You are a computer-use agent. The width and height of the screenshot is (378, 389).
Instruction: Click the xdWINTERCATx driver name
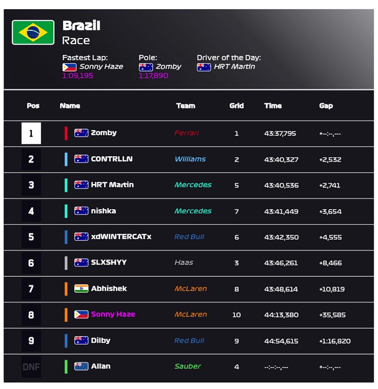pyautogui.click(x=121, y=237)
